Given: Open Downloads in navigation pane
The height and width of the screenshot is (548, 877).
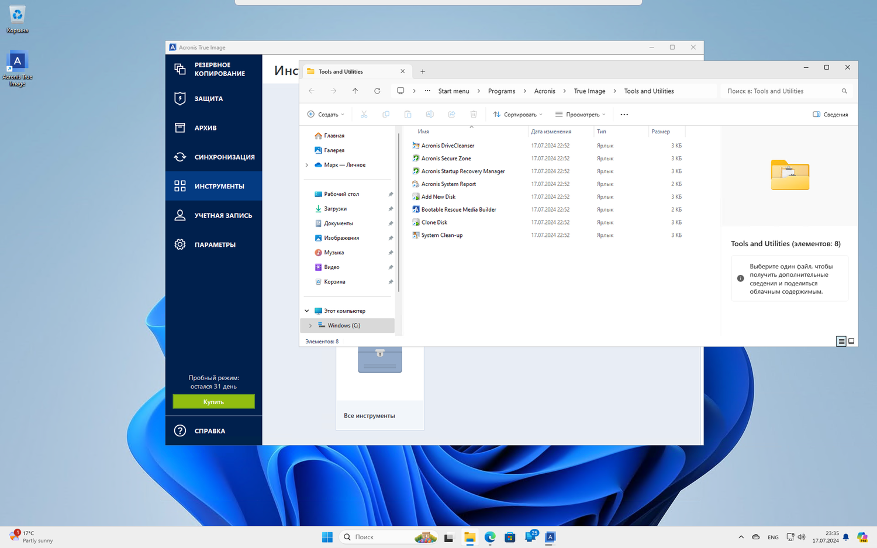Looking at the screenshot, I should pos(335,209).
